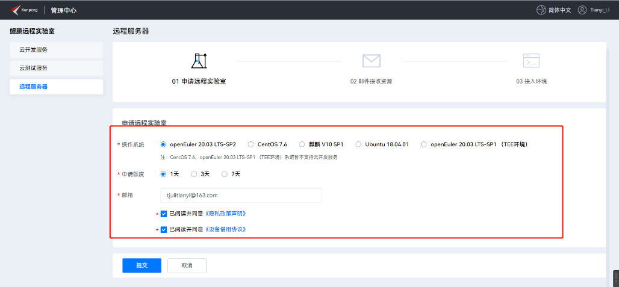Click the 提交 submit button
The height and width of the screenshot is (287, 619).
142,265
